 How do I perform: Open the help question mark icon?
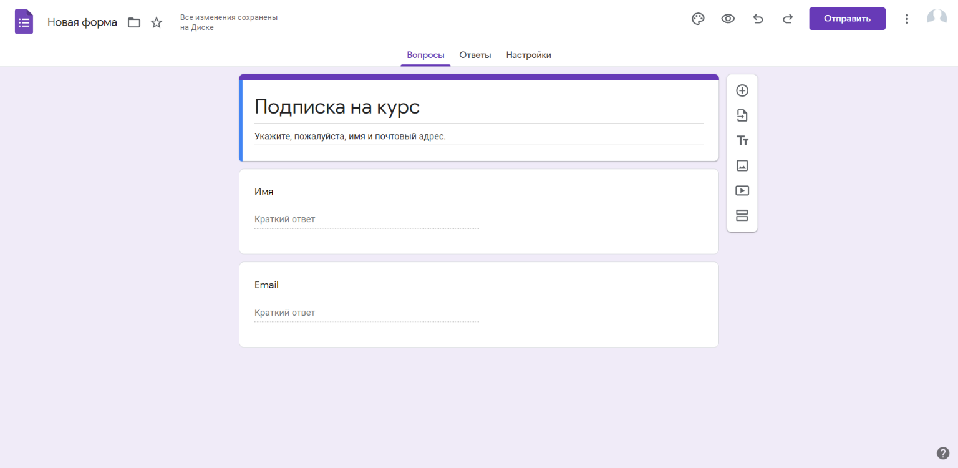(943, 453)
